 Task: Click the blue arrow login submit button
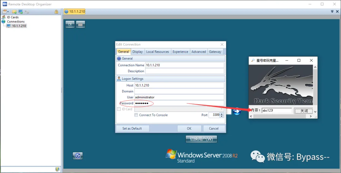[x=237, y=111]
